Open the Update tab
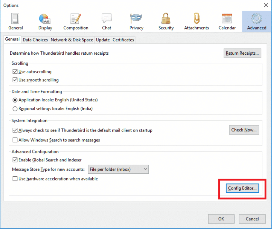Image resolution: width=272 pixels, height=229 pixels. 102,40
